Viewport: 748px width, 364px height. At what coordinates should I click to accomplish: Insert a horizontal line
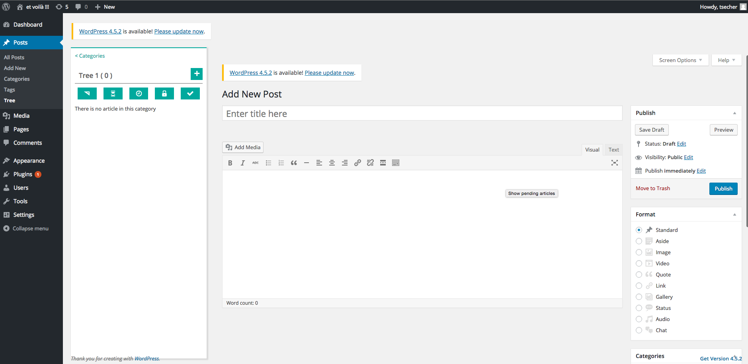point(307,163)
